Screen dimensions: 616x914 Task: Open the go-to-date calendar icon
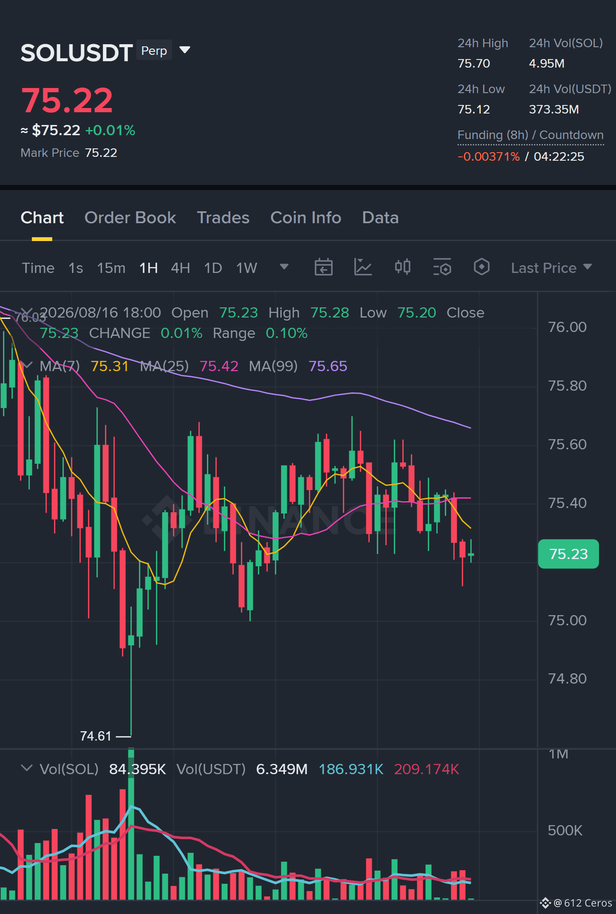(323, 267)
